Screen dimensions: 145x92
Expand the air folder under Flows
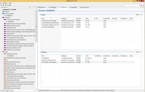(x=3, y=60)
